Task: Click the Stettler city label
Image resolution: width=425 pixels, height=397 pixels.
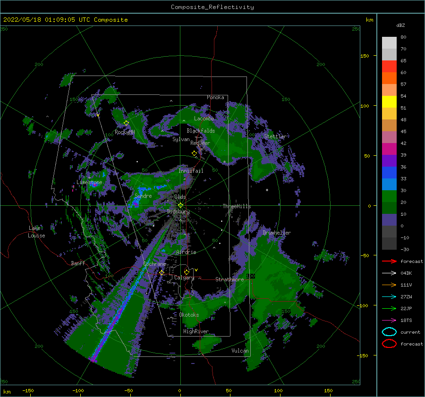Action: (275, 136)
